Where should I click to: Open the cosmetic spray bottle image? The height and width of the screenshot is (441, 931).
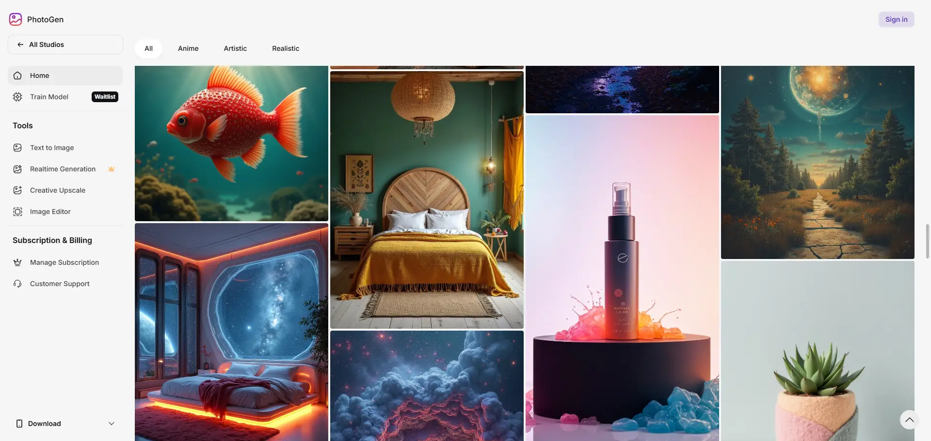point(622,278)
